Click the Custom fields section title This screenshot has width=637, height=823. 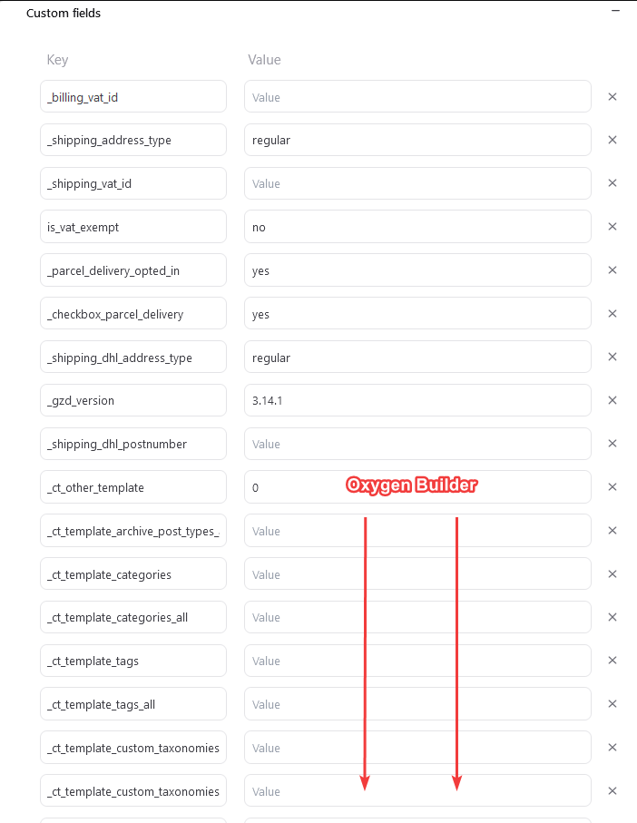(x=64, y=14)
